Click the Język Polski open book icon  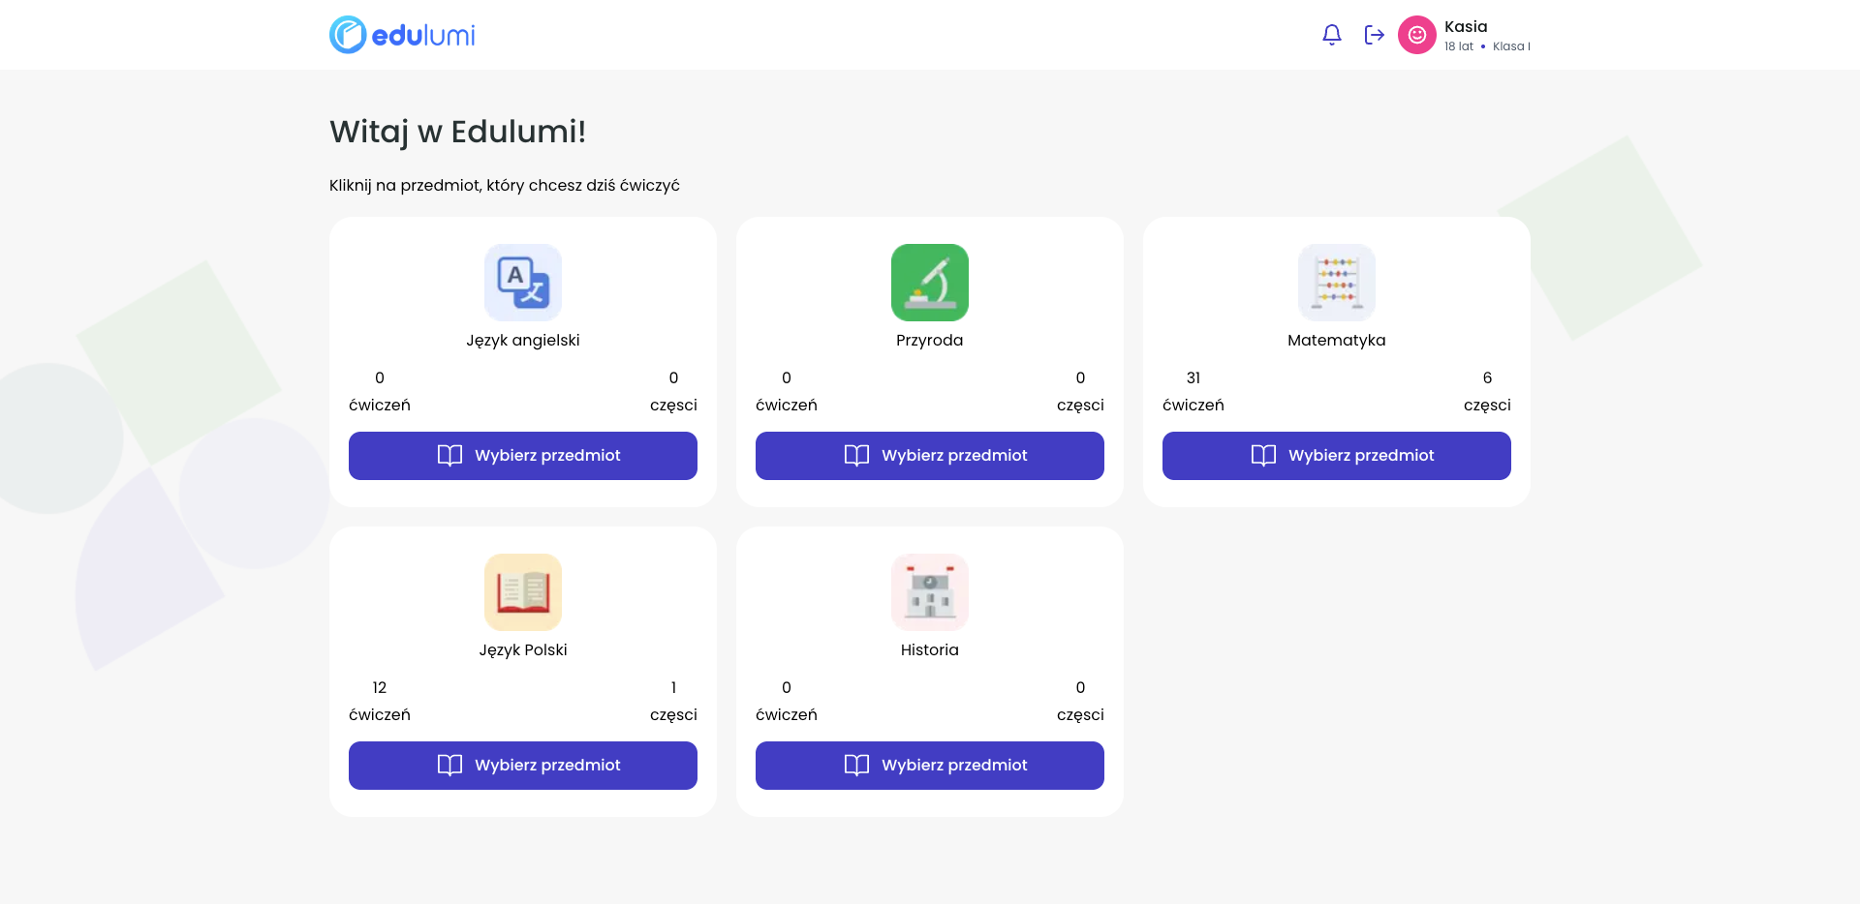523,592
